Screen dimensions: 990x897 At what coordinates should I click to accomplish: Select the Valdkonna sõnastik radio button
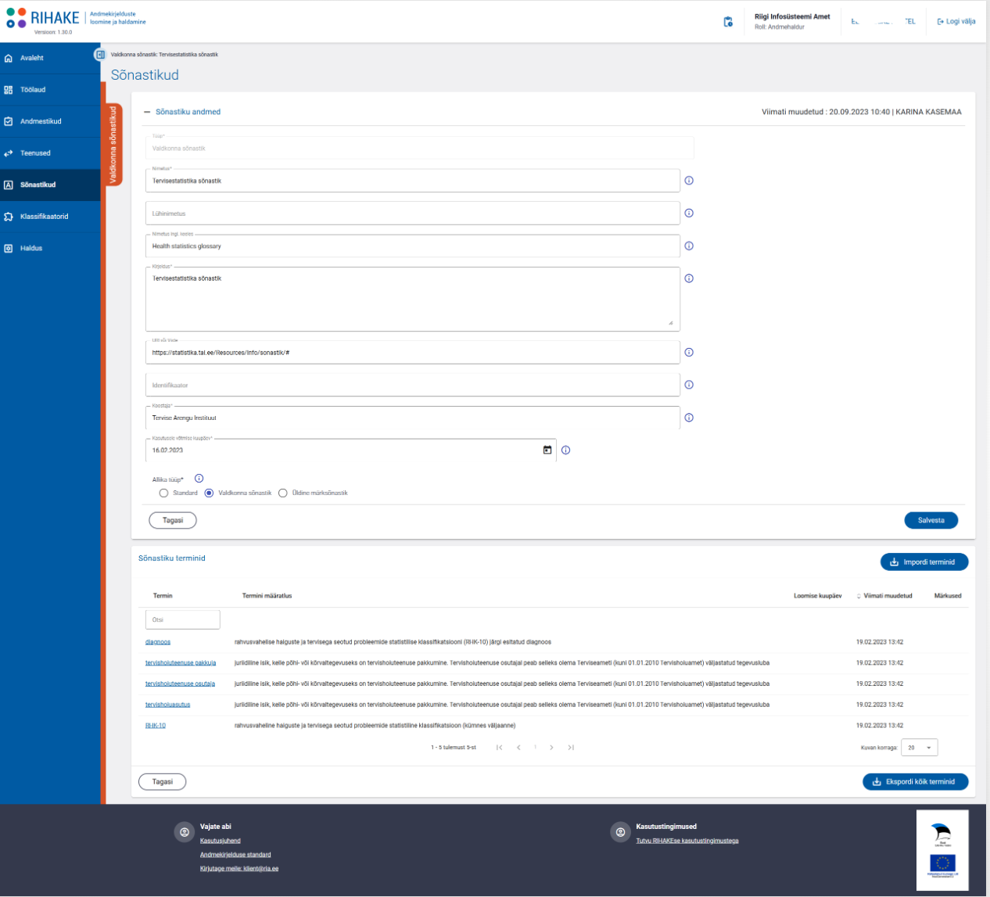click(x=209, y=493)
